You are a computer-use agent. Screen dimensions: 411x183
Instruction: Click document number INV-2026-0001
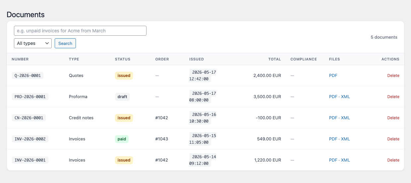30,160
